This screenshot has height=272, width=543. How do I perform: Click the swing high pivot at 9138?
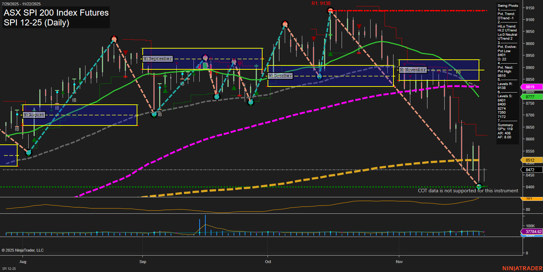coord(331,11)
